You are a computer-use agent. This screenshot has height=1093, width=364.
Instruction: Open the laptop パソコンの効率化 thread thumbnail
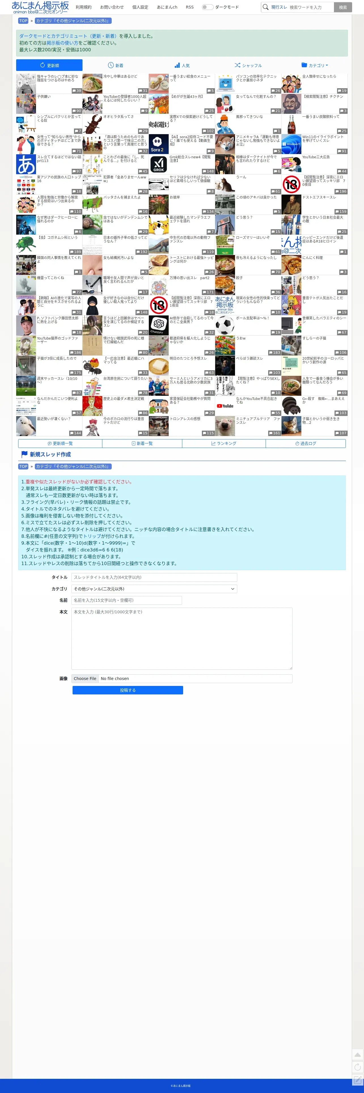pos(225,84)
